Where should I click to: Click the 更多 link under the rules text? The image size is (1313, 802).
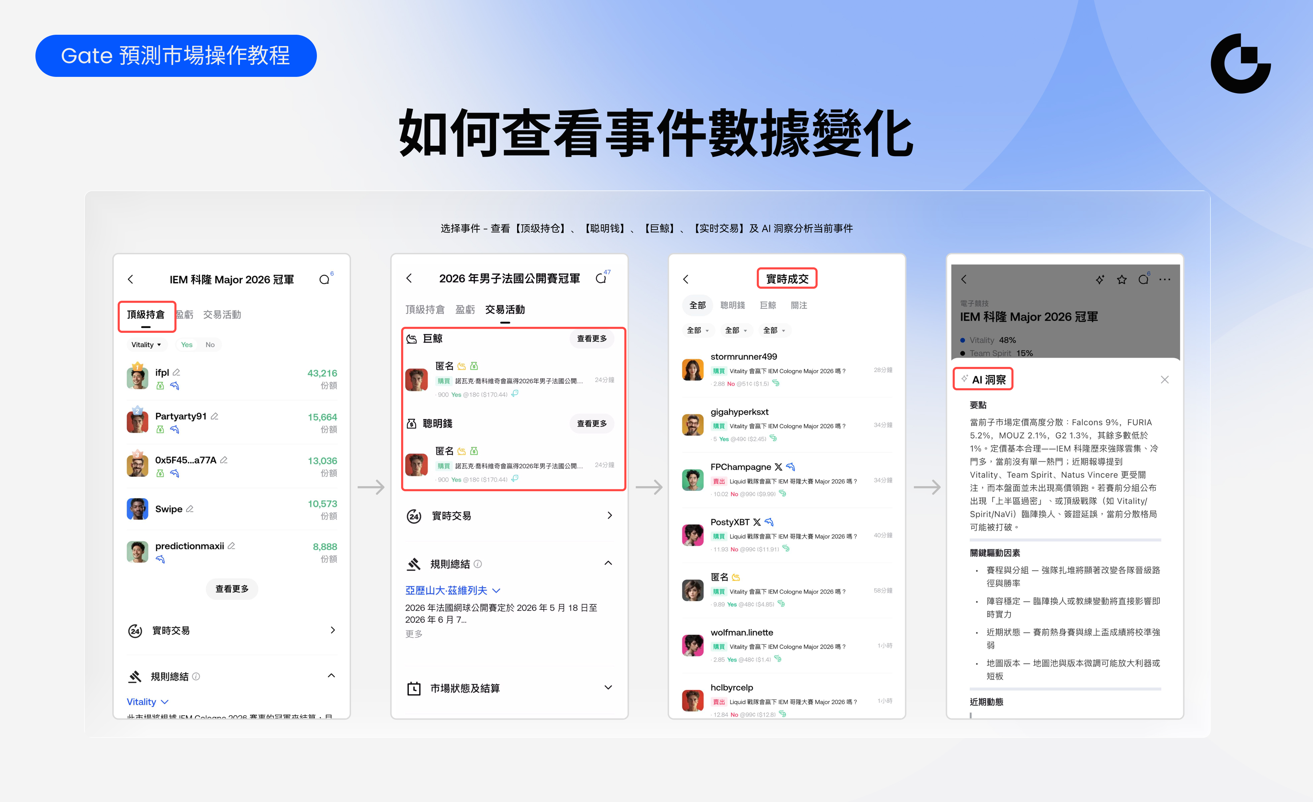pos(414,634)
